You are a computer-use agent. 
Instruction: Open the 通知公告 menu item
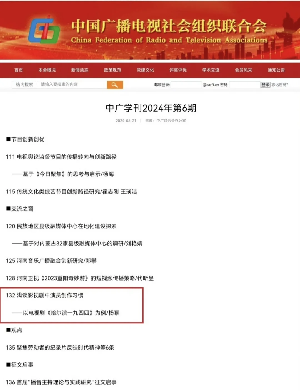276,70
